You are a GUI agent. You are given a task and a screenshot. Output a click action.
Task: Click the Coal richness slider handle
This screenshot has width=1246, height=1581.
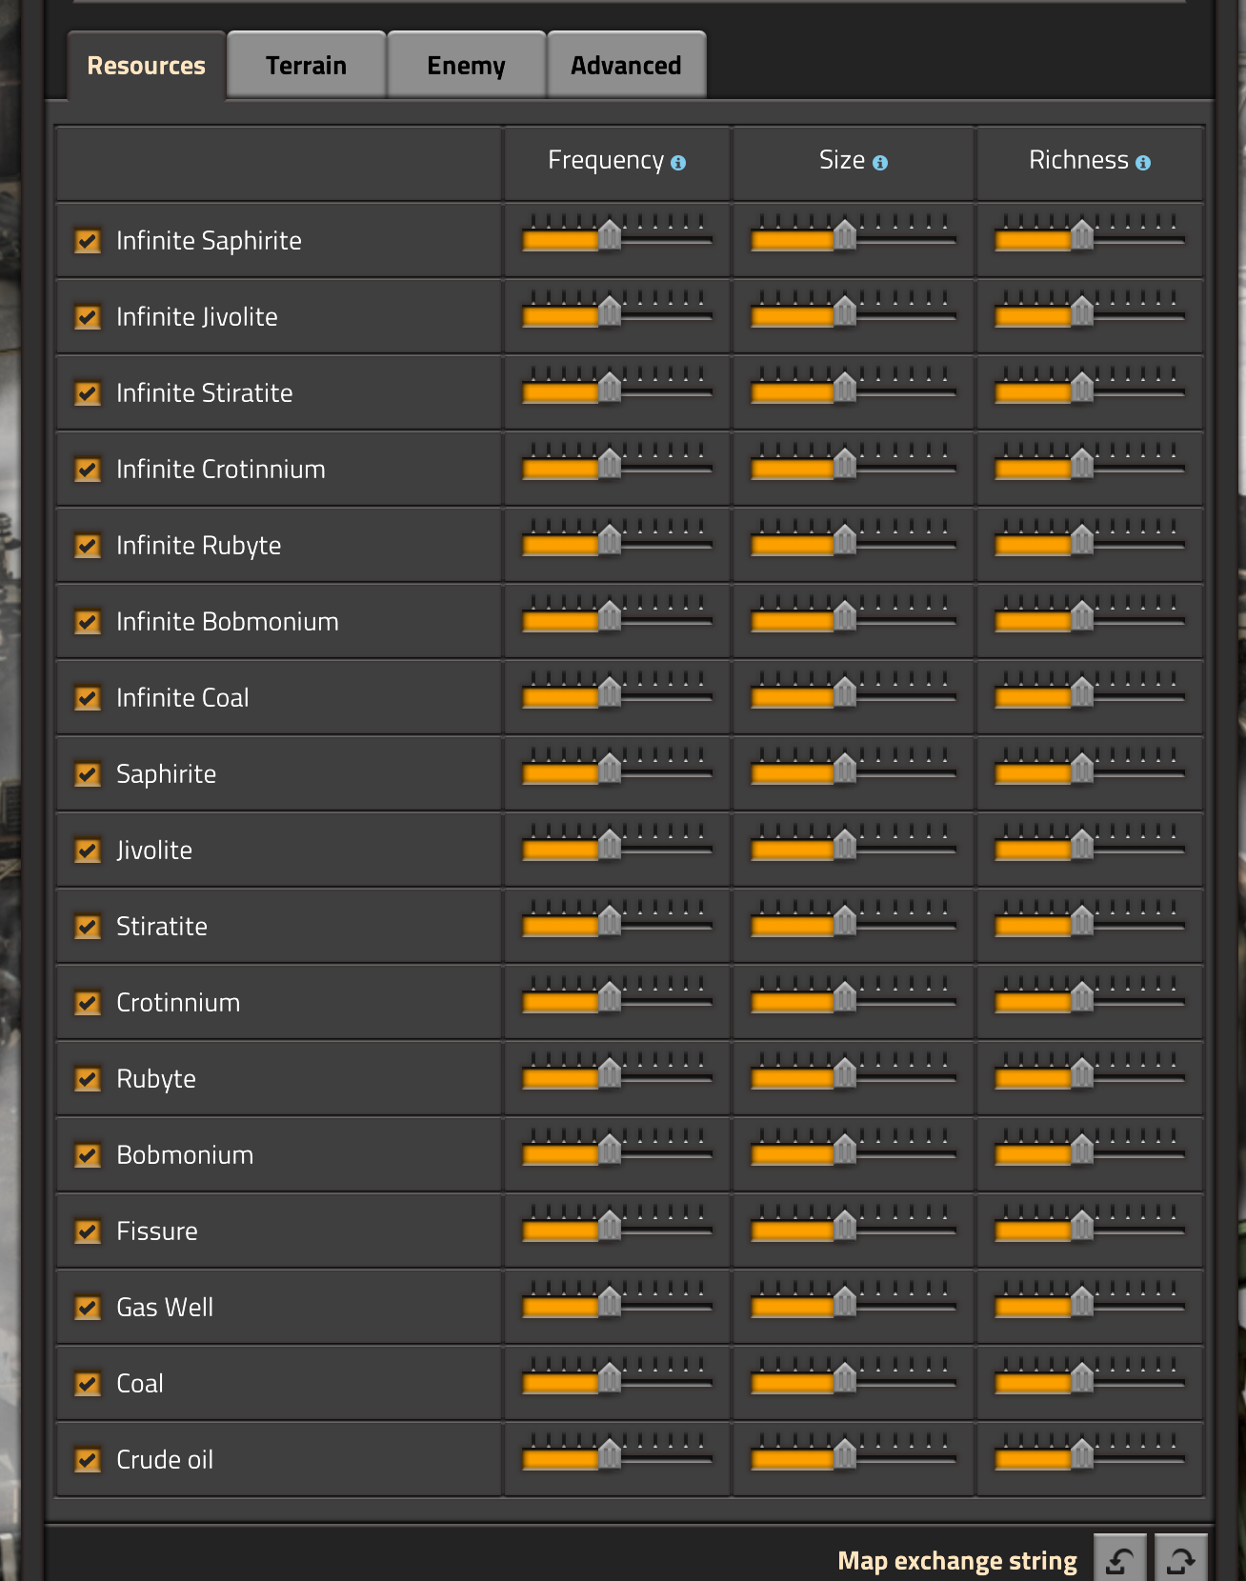1082,1379
